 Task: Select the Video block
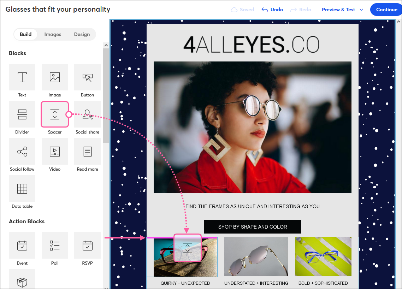55,151
